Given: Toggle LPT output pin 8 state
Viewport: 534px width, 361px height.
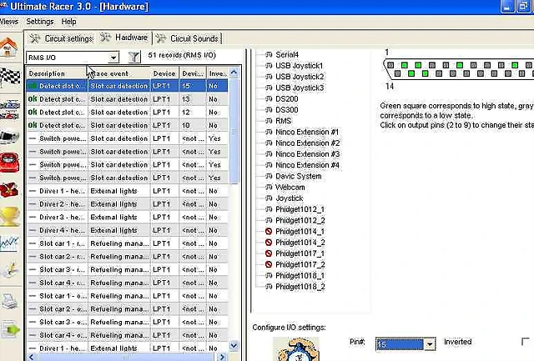Looking at the screenshot, I should pos(487,65).
